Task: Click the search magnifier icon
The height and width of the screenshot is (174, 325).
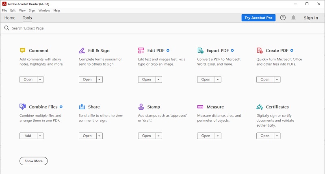Action: (7, 28)
